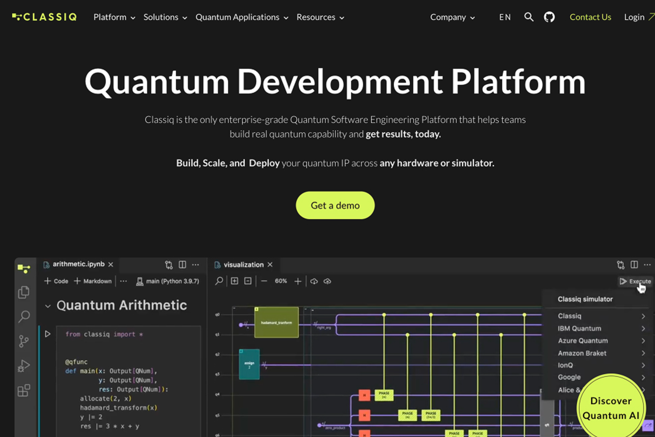Click the Get a demo button
This screenshot has width=655, height=437.
point(335,205)
